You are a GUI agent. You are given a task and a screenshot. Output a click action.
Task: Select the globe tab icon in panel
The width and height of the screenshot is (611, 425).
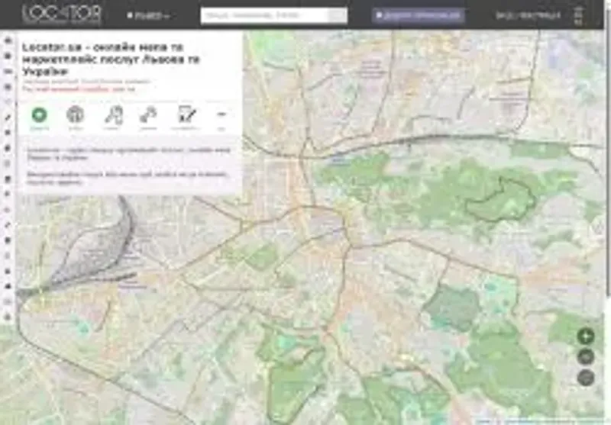coord(75,114)
